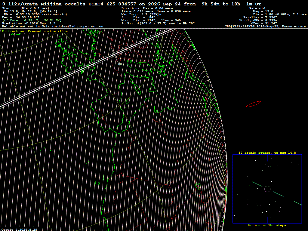Click the JPL#K264/3+INTG orbit source text
Image resolution: width=308 pixels, height=231 pixels.
(x=265, y=26)
